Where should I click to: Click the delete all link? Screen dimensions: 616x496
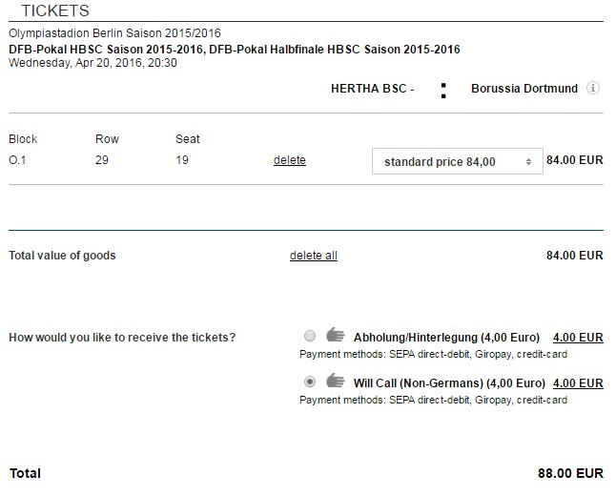314,256
